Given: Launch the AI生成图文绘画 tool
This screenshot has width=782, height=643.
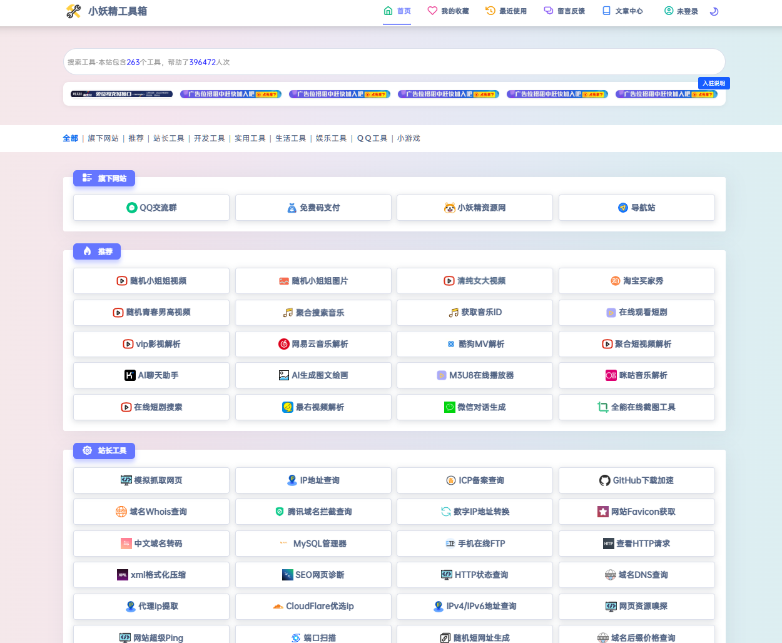Looking at the screenshot, I should point(313,375).
